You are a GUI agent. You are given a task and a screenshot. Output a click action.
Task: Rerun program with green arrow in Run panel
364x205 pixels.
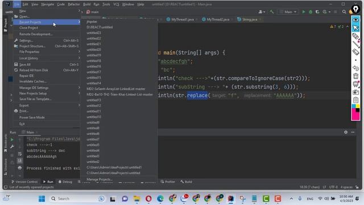pyautogui.click(x=12, y=140)
